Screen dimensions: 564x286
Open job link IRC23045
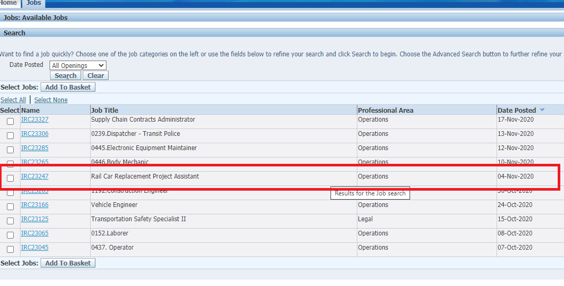(35, 248)
